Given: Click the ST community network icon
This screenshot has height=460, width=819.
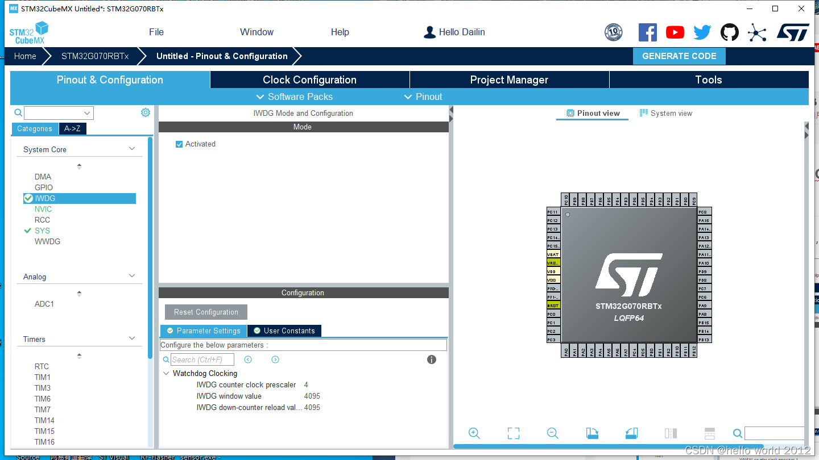Looking at the screenshot, I should [757, 32].
